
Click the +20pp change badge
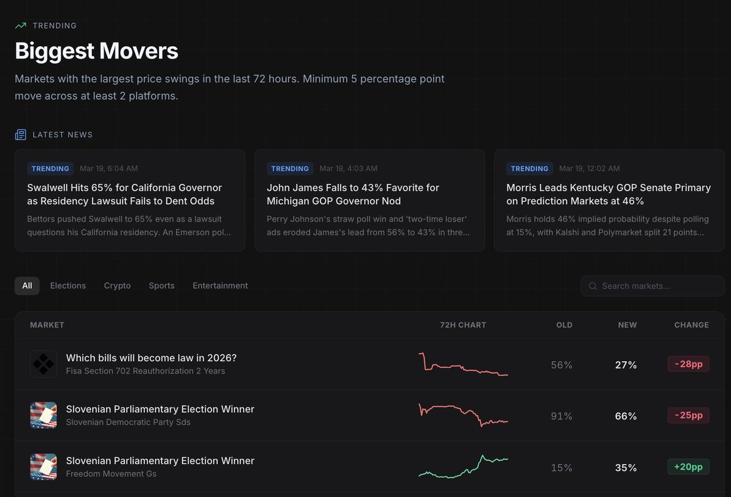click(688, 467)
